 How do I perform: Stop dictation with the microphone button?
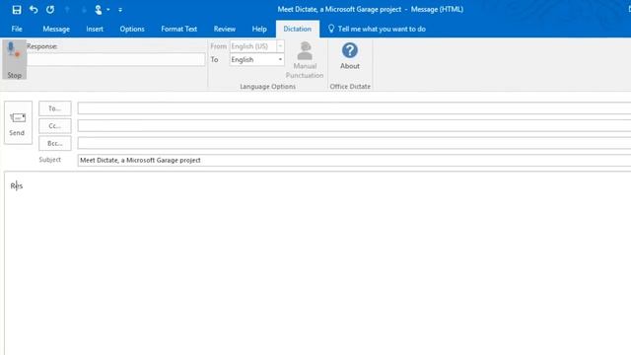(15, 59)
